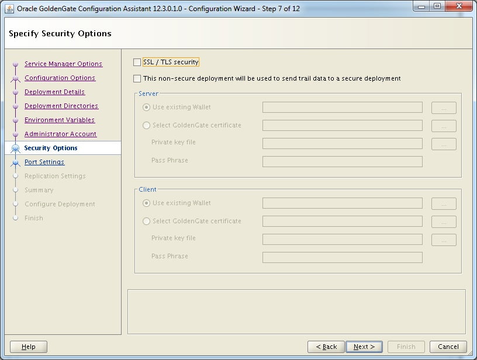Click the Help button
477x360 pixels.
pyautogui.click(x=29, y=347)
